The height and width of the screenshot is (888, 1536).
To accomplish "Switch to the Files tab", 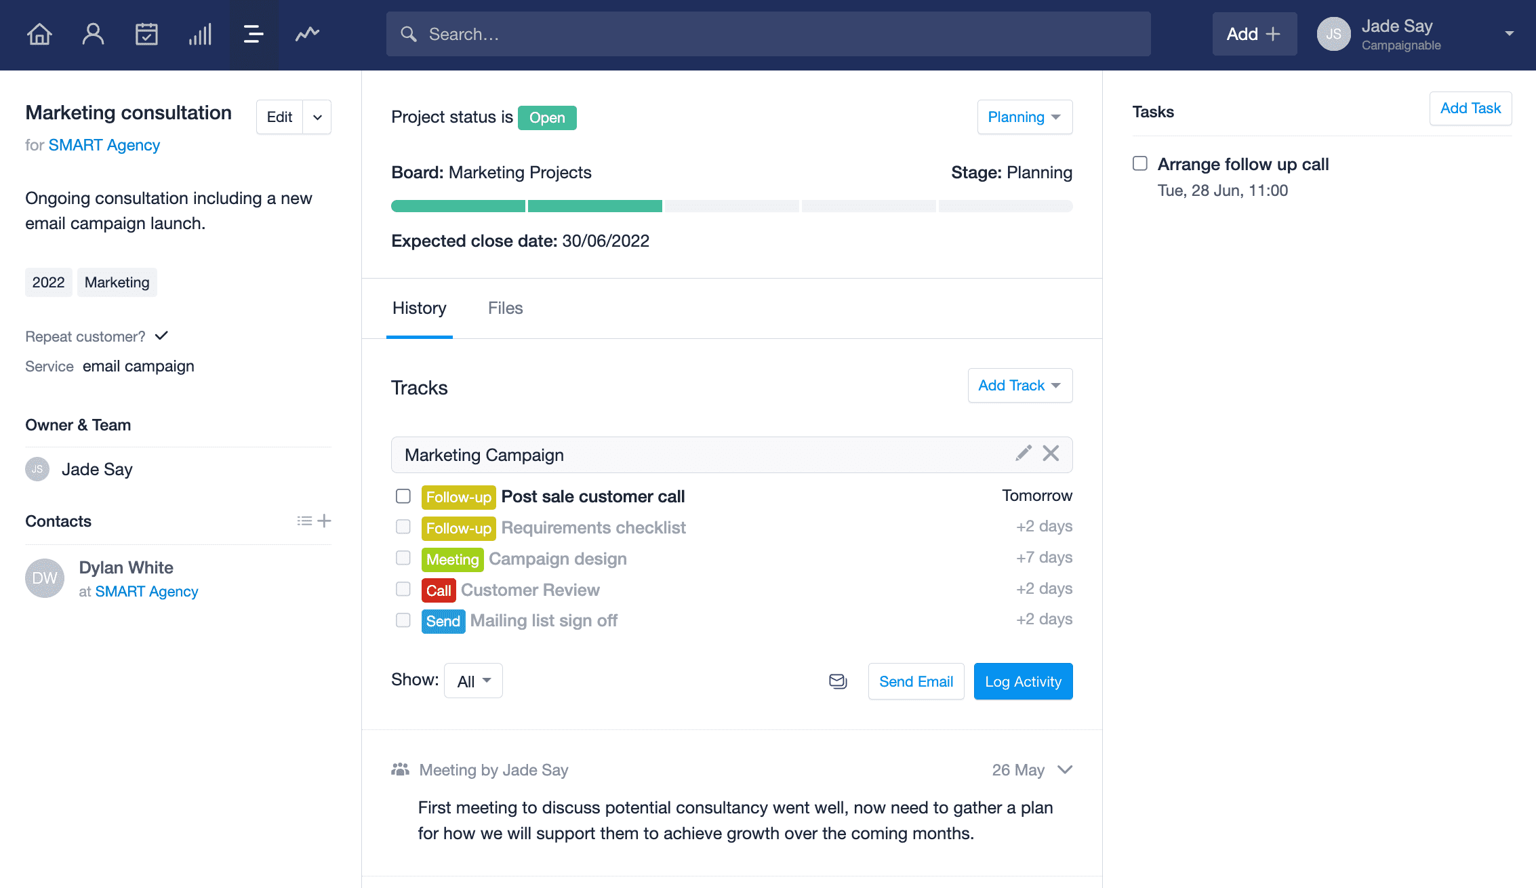I will pyautogui.click(x=504, y=308).
